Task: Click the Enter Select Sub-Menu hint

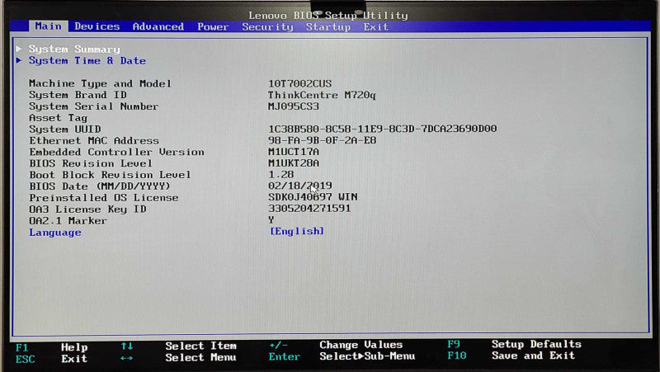Action: click(x=342, y=356)
